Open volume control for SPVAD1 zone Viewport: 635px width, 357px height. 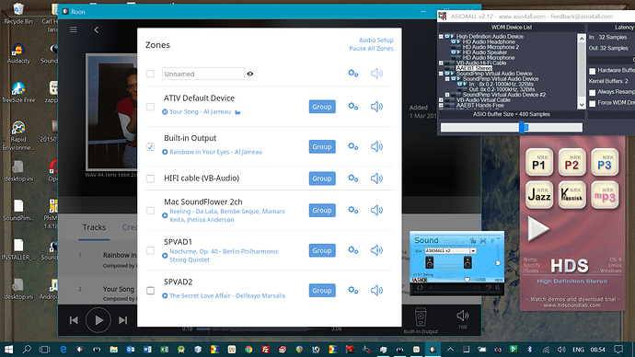click(376, 250)
